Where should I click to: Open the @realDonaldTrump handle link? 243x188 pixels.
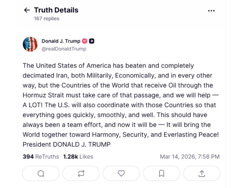64,49
